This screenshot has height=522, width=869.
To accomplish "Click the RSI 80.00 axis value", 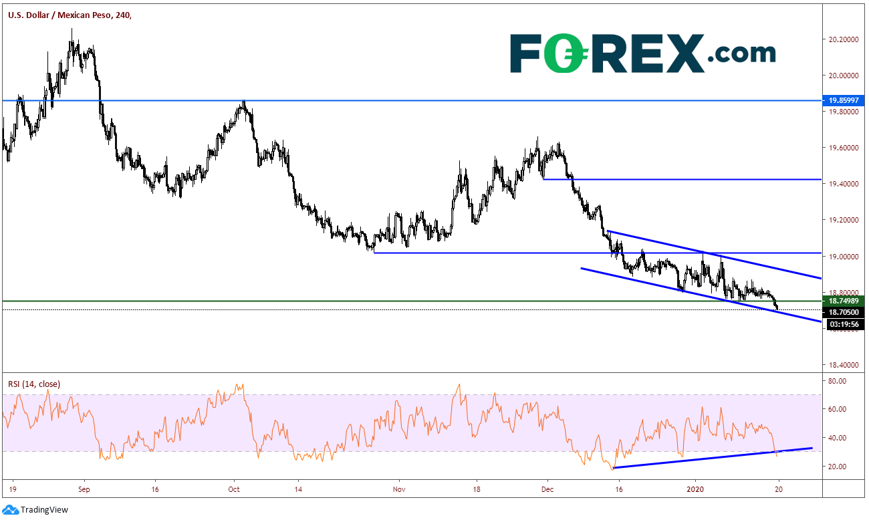I will (x=837, y=381).
